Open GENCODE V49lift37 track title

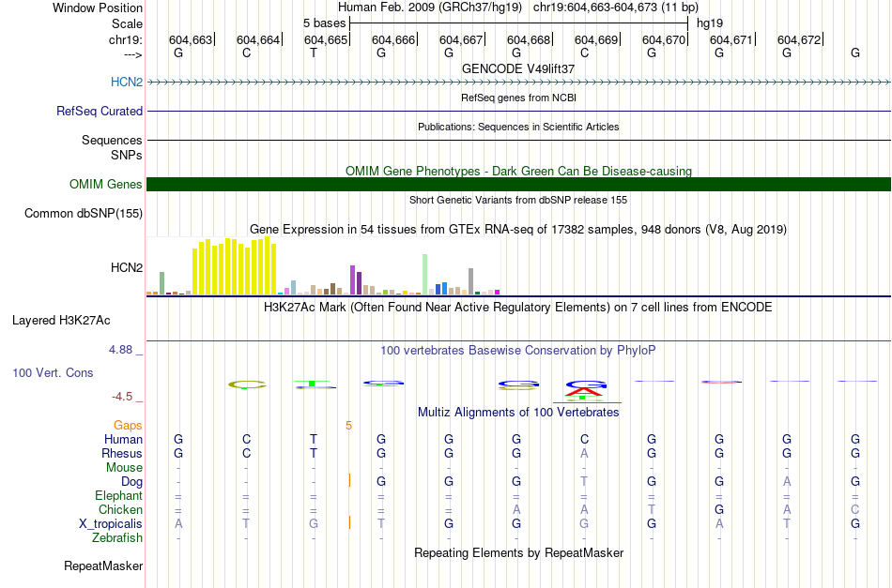518,68
